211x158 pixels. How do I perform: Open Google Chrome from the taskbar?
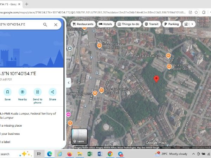[x=110, y=154]
